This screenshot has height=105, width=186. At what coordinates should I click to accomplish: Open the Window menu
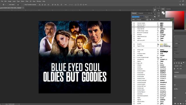39,1
